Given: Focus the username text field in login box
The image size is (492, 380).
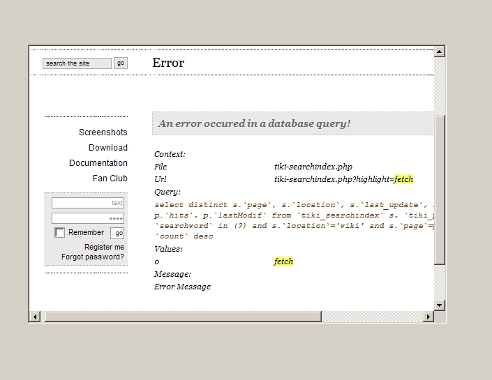Looking at the screenshot, I should (x=88, y=203).
